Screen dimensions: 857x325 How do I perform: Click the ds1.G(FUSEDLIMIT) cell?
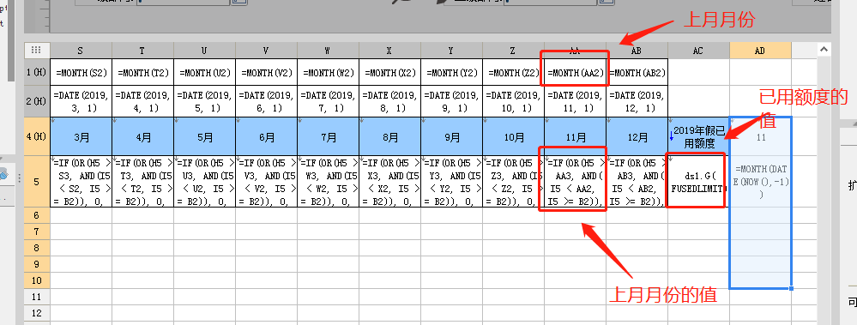click(698, 181)
